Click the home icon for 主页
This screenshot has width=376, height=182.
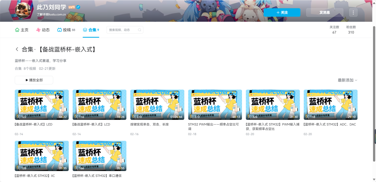click(17, 30)
